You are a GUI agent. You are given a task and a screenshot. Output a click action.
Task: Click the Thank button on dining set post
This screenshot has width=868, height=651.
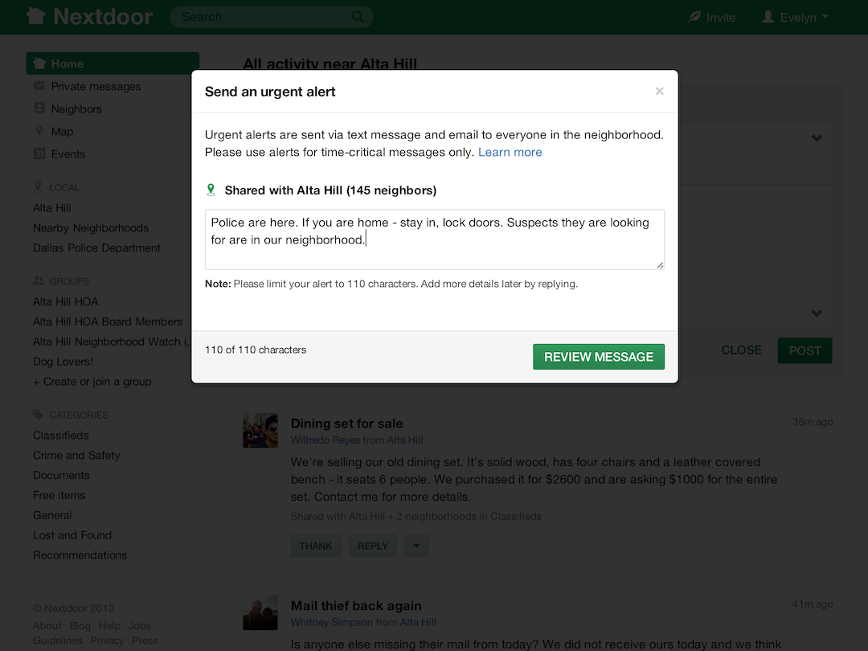click(x=316, y=547)
